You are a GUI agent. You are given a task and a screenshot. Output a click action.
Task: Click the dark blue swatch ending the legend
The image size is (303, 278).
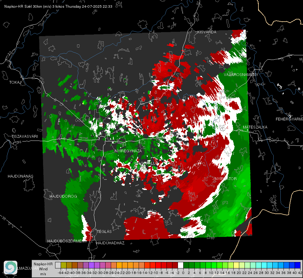(298, 265)
